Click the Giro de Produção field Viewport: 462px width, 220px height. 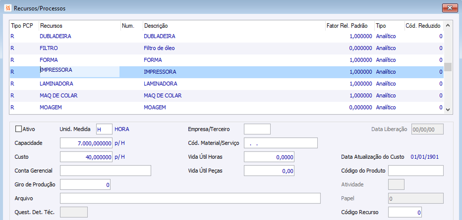click(x=85, y=185)
